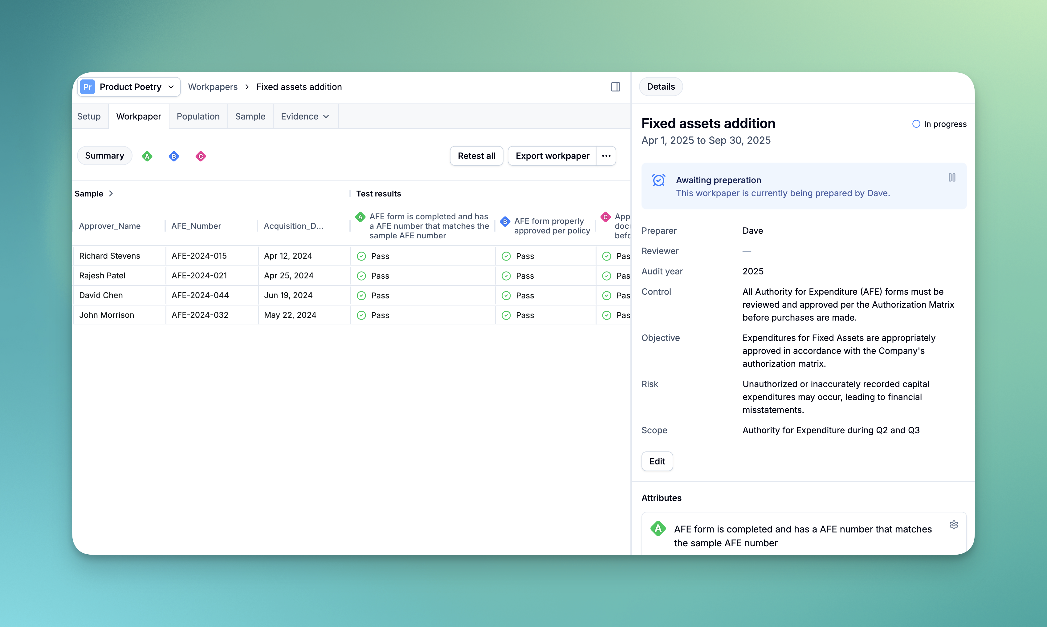The height and width of the screenshot is (627, 1047).
Task: Toggle the side panel layout icon
Action: coord(615,87)
